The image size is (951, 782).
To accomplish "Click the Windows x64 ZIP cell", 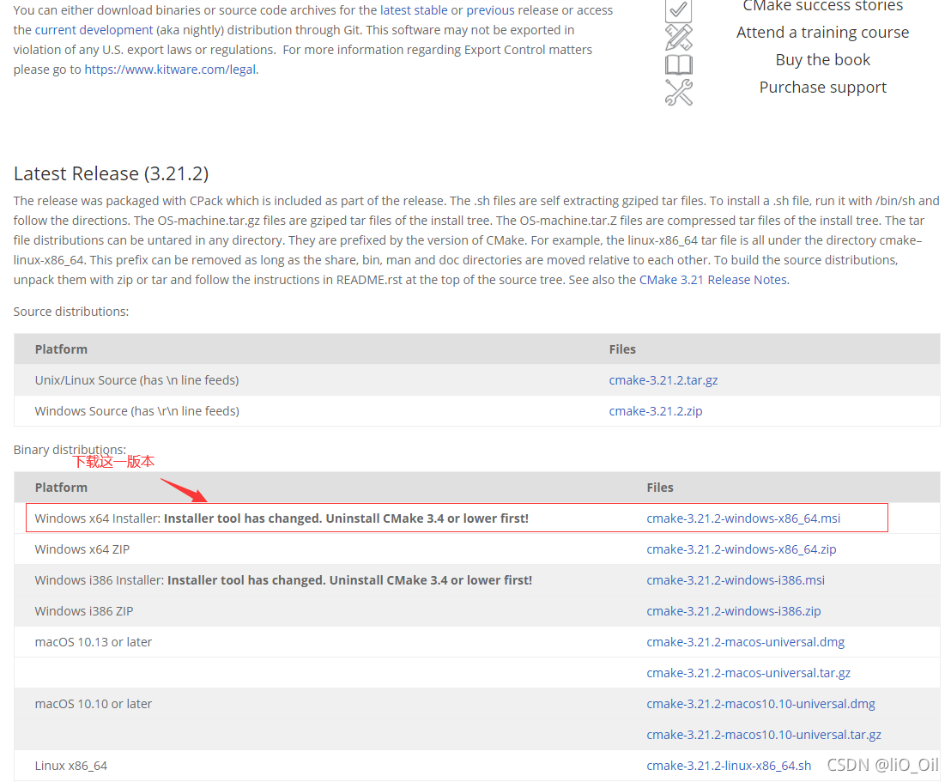I will click(x=82, y=549).
